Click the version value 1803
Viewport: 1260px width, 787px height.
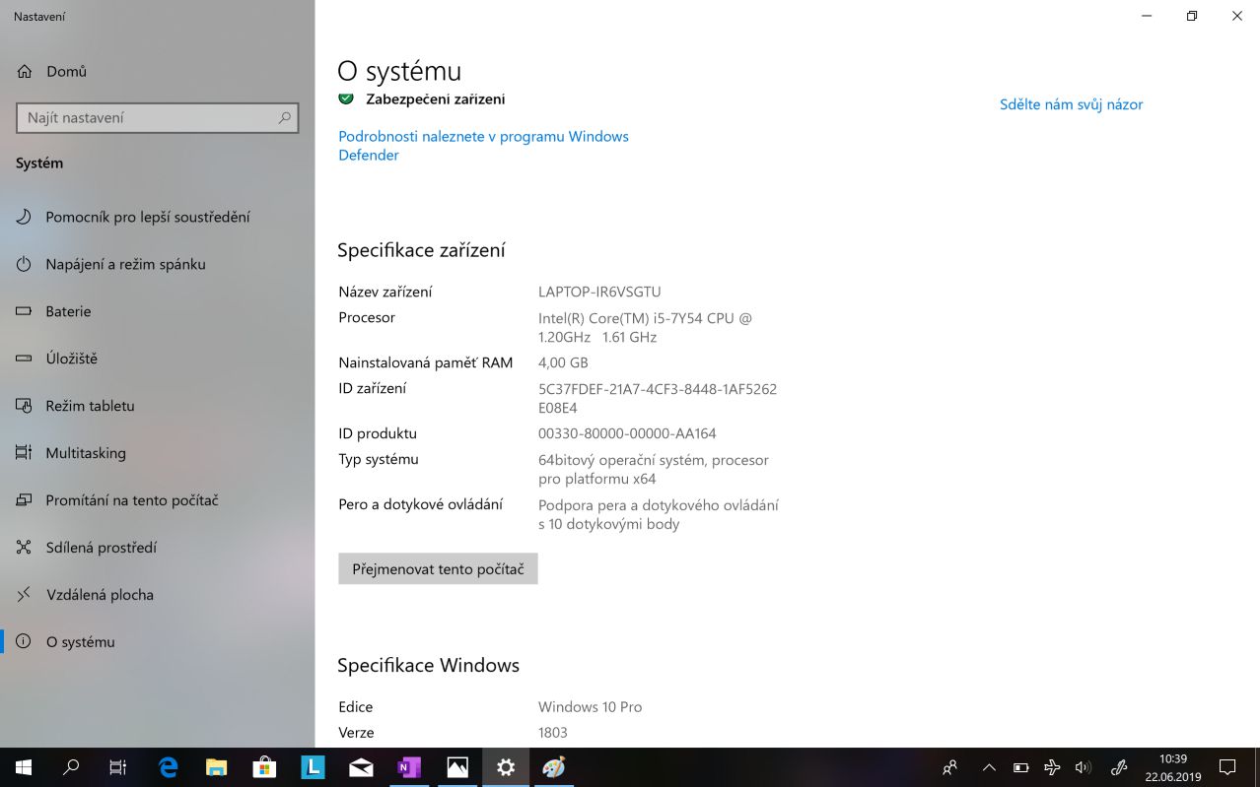[553, 733]
